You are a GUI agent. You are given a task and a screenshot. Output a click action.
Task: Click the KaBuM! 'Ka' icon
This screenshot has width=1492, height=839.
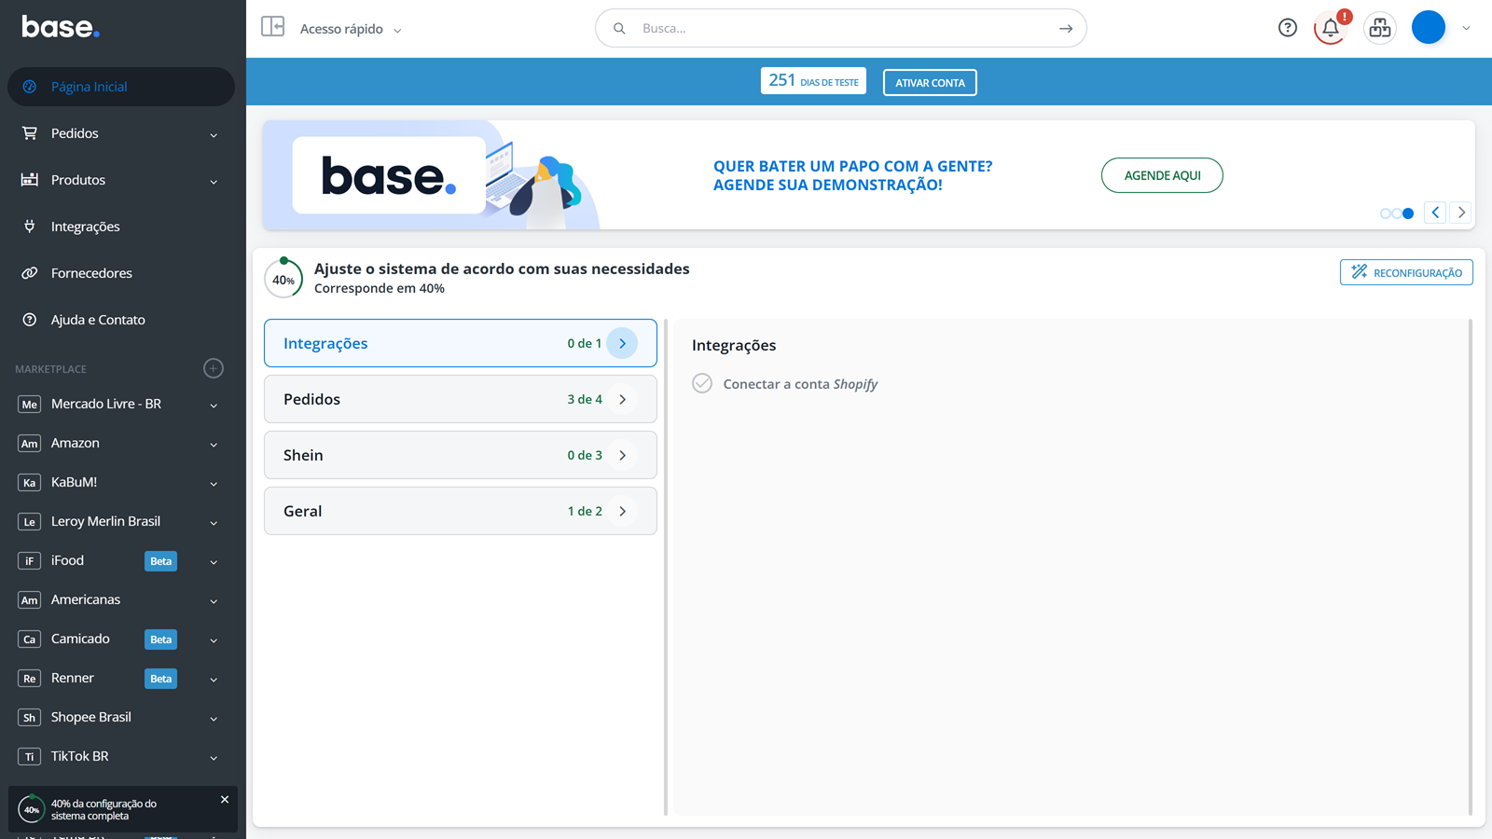coord(30,482)
